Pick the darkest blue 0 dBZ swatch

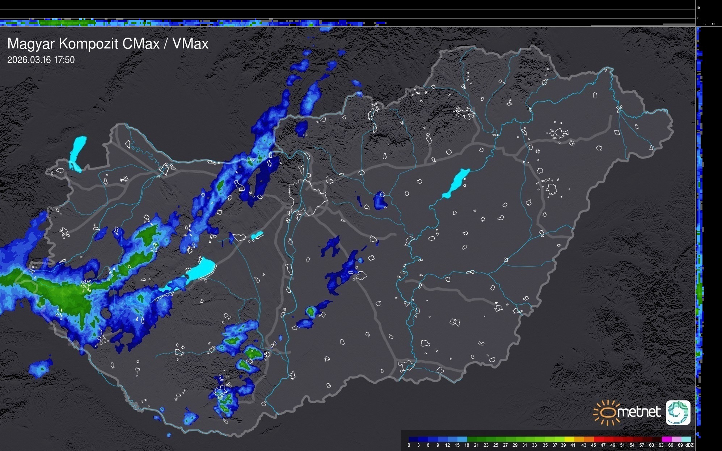click(413, 439)
